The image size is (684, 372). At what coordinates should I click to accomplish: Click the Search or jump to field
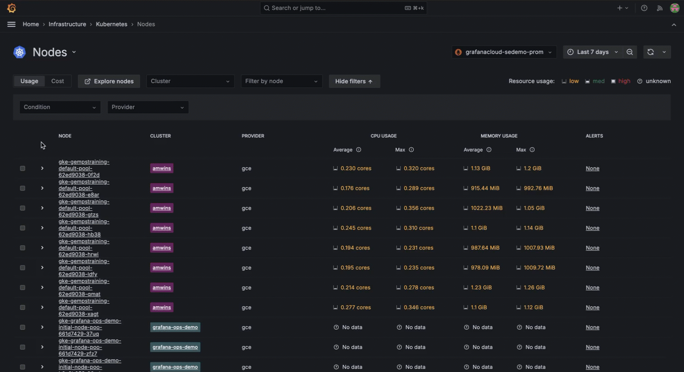[x=343, y=8]
